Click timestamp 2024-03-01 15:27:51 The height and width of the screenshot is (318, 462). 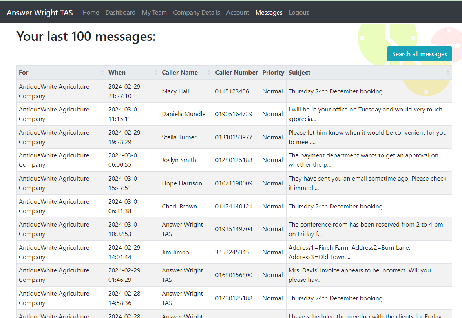point(124,183)
